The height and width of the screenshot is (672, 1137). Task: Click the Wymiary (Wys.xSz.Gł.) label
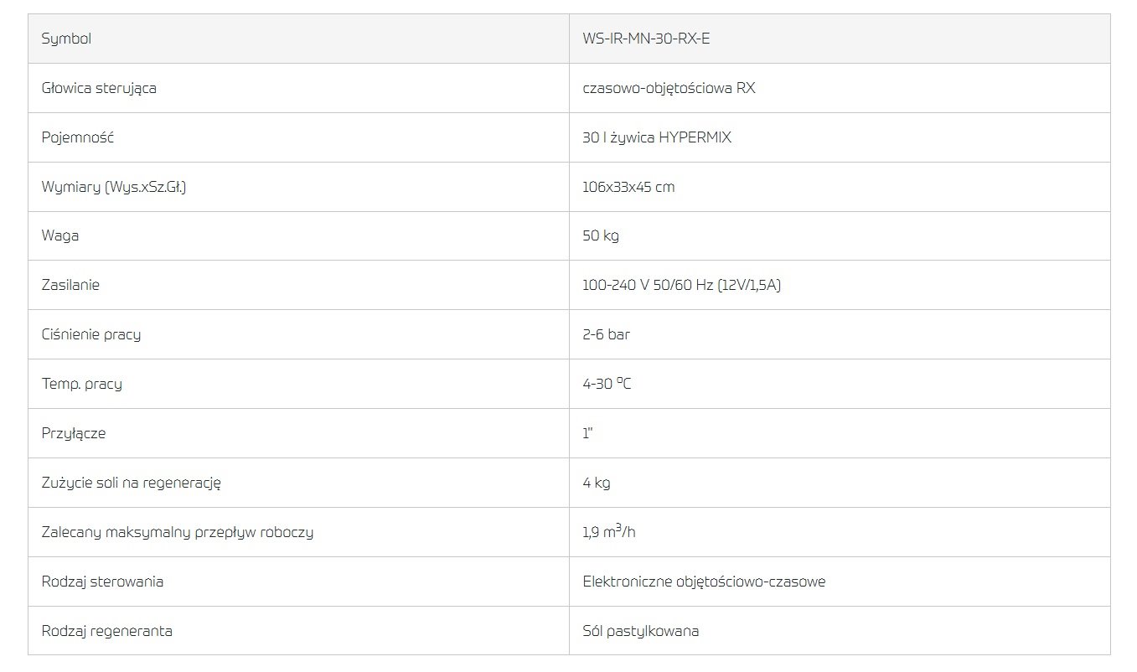pos(114,187)
